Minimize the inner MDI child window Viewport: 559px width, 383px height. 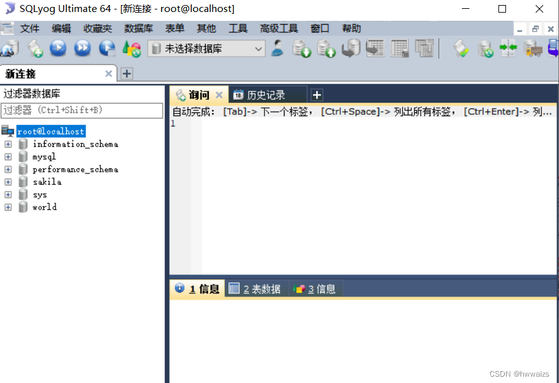coord(520,29)
